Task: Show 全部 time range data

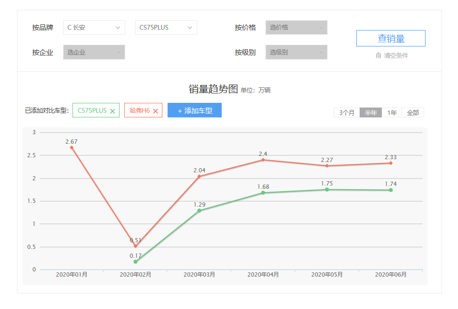Action: pyautogui.click(x=413, y=113)
